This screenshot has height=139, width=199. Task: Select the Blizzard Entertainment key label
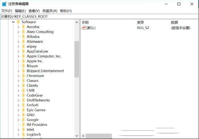coord(45,71)
